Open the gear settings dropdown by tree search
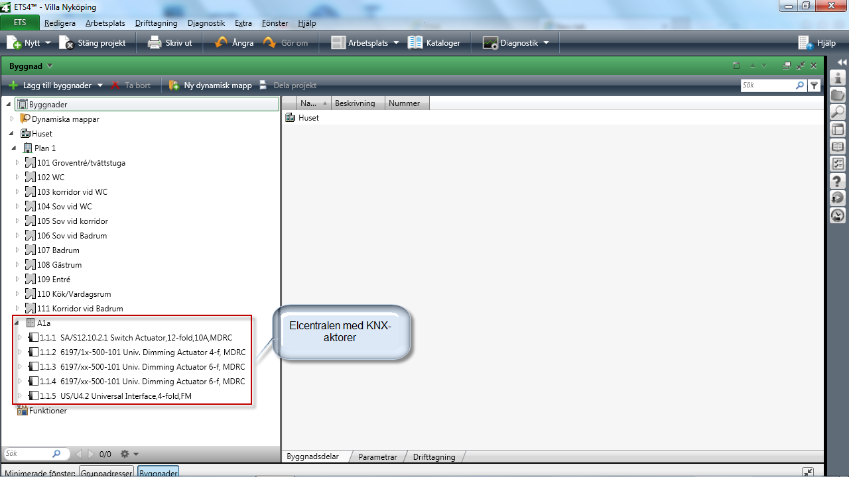The height and width of the screenshot is (477, 849). tap(129, 454)
